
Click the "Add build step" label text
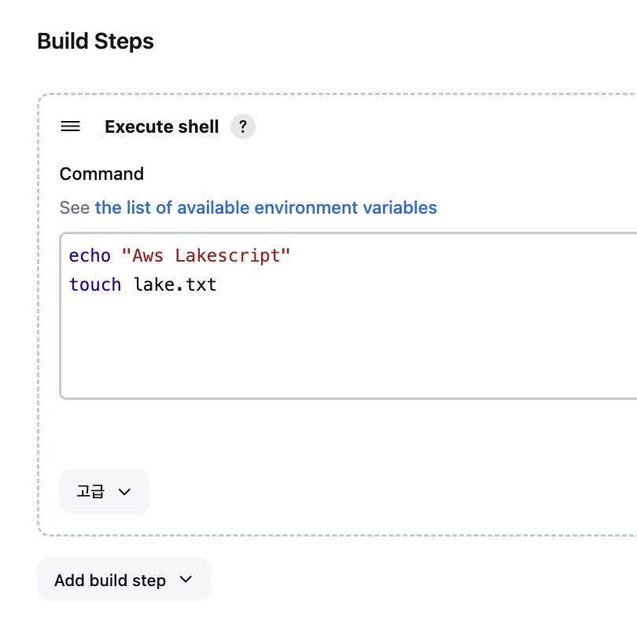(110, 580)
